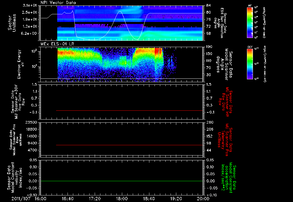Click the "2011/107" date label
Image resolution: width=293 pixels, height=202 pixels.
click(21, 199)
